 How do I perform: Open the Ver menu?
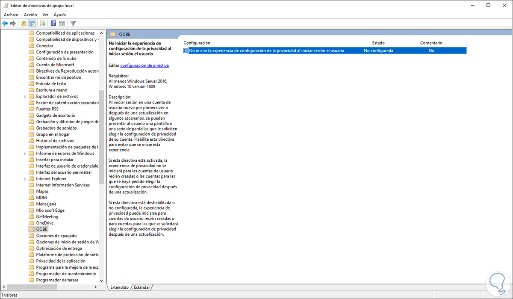click(45, 15)
